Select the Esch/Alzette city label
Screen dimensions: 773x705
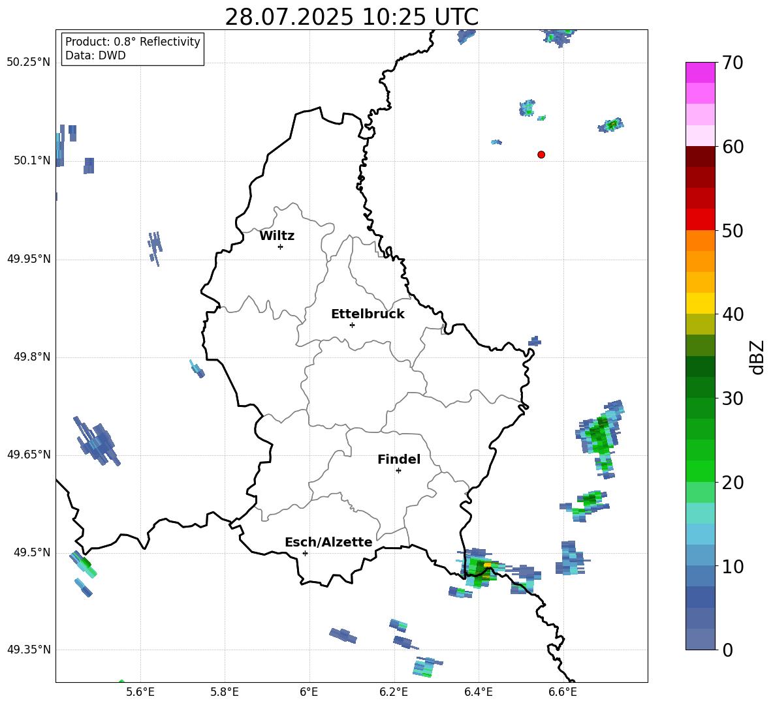click(328, 542)
